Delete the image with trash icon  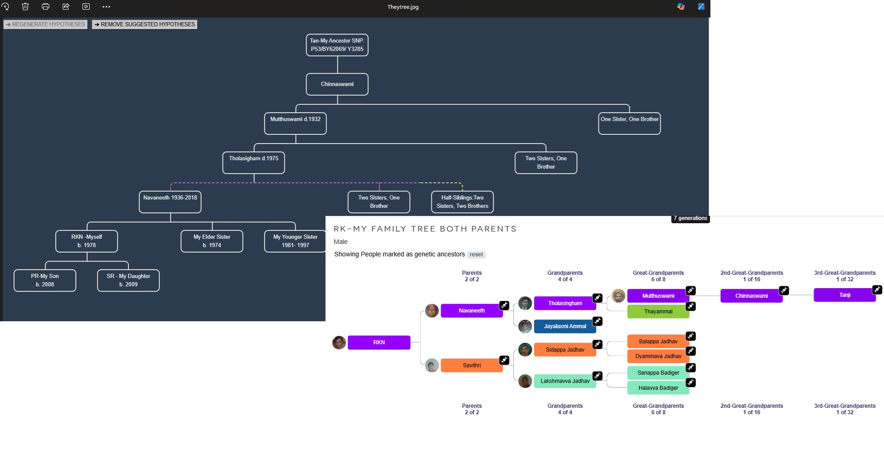(25, 6)
